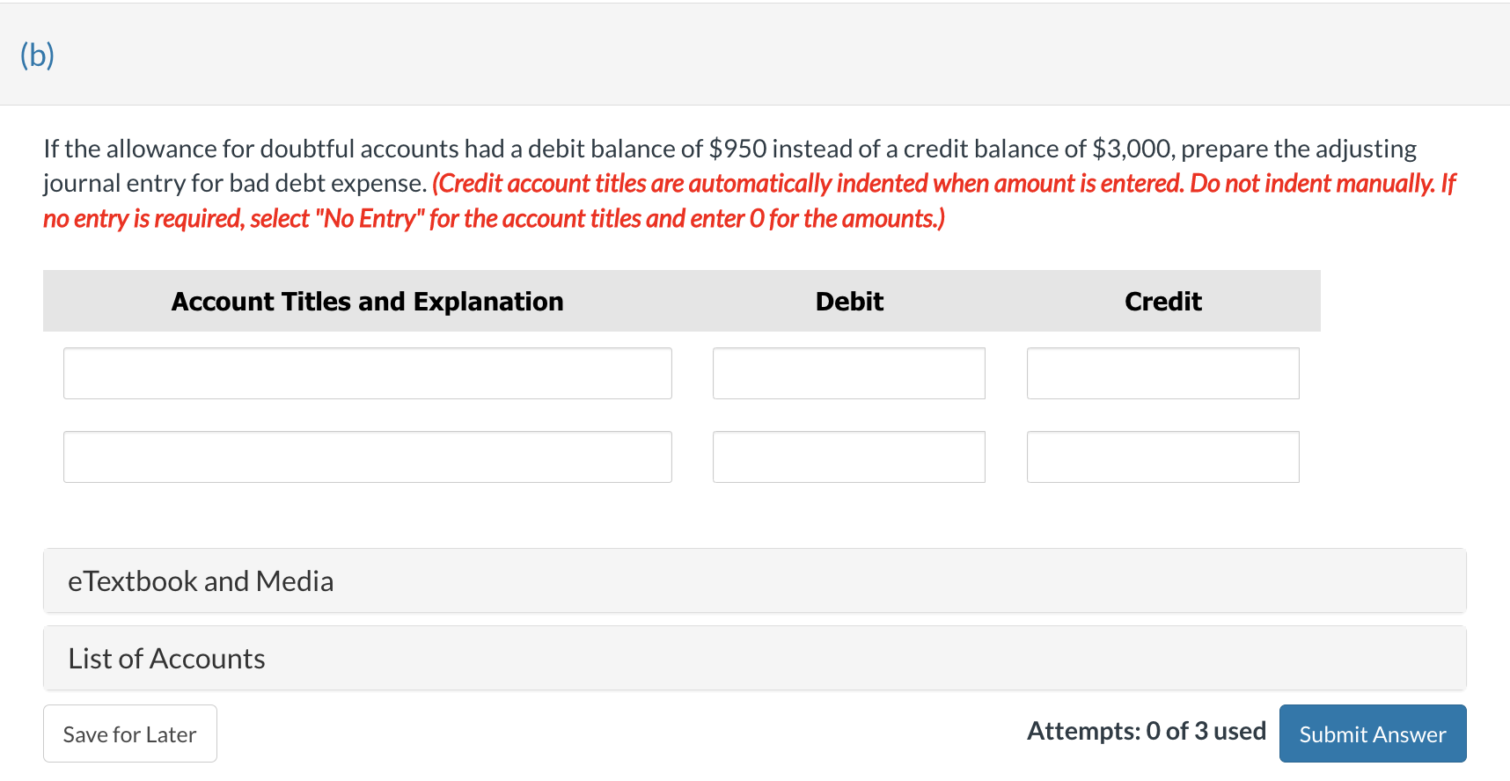
Task: Click the second Credit amount field
Action: click(x=1162, y=456)
